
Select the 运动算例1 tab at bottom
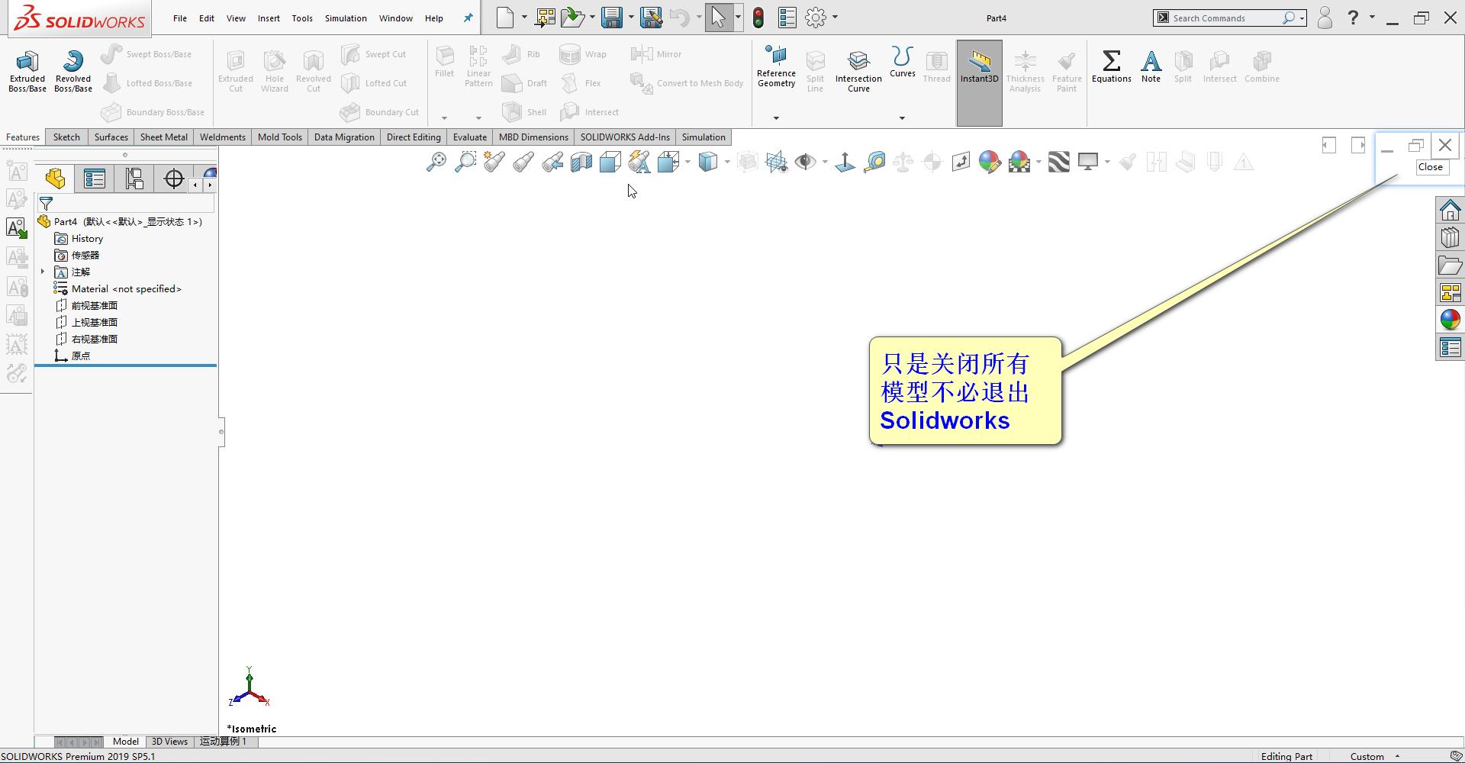pos(224,741)
